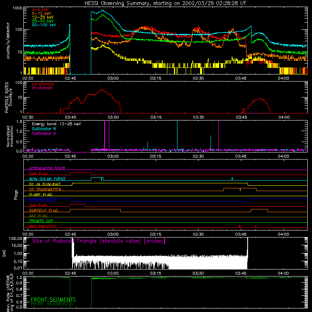Click the Collimator 9 legend label
Image resolution: width=312 pixels, height=312 pixels.
point(44,133)
